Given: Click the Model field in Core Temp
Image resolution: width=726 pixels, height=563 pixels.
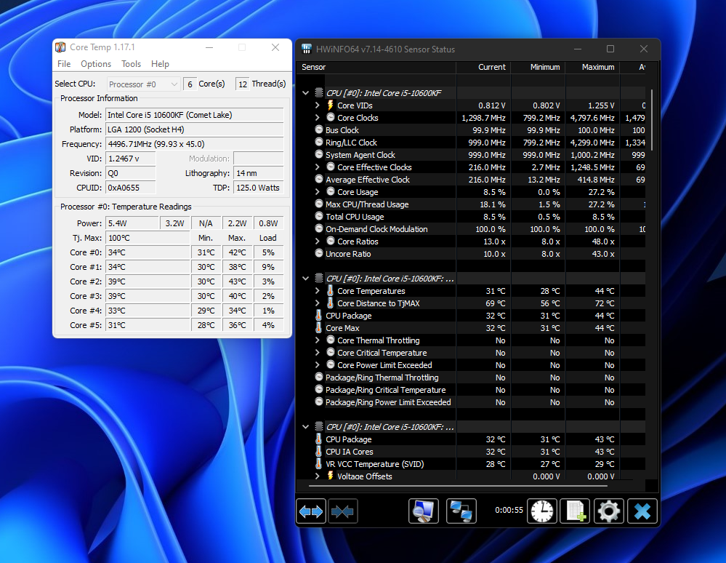Looking at the screenshot, I should point(195,115).
